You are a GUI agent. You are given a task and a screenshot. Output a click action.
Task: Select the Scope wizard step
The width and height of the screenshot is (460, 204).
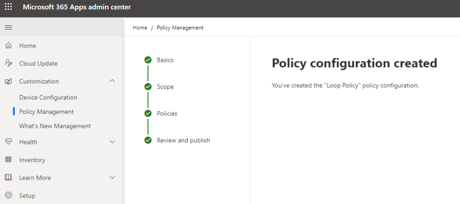(165, 87)
